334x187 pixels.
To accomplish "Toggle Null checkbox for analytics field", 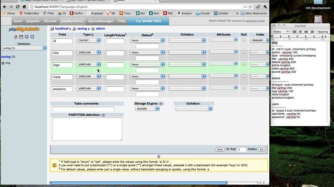I will coord(244,88).
